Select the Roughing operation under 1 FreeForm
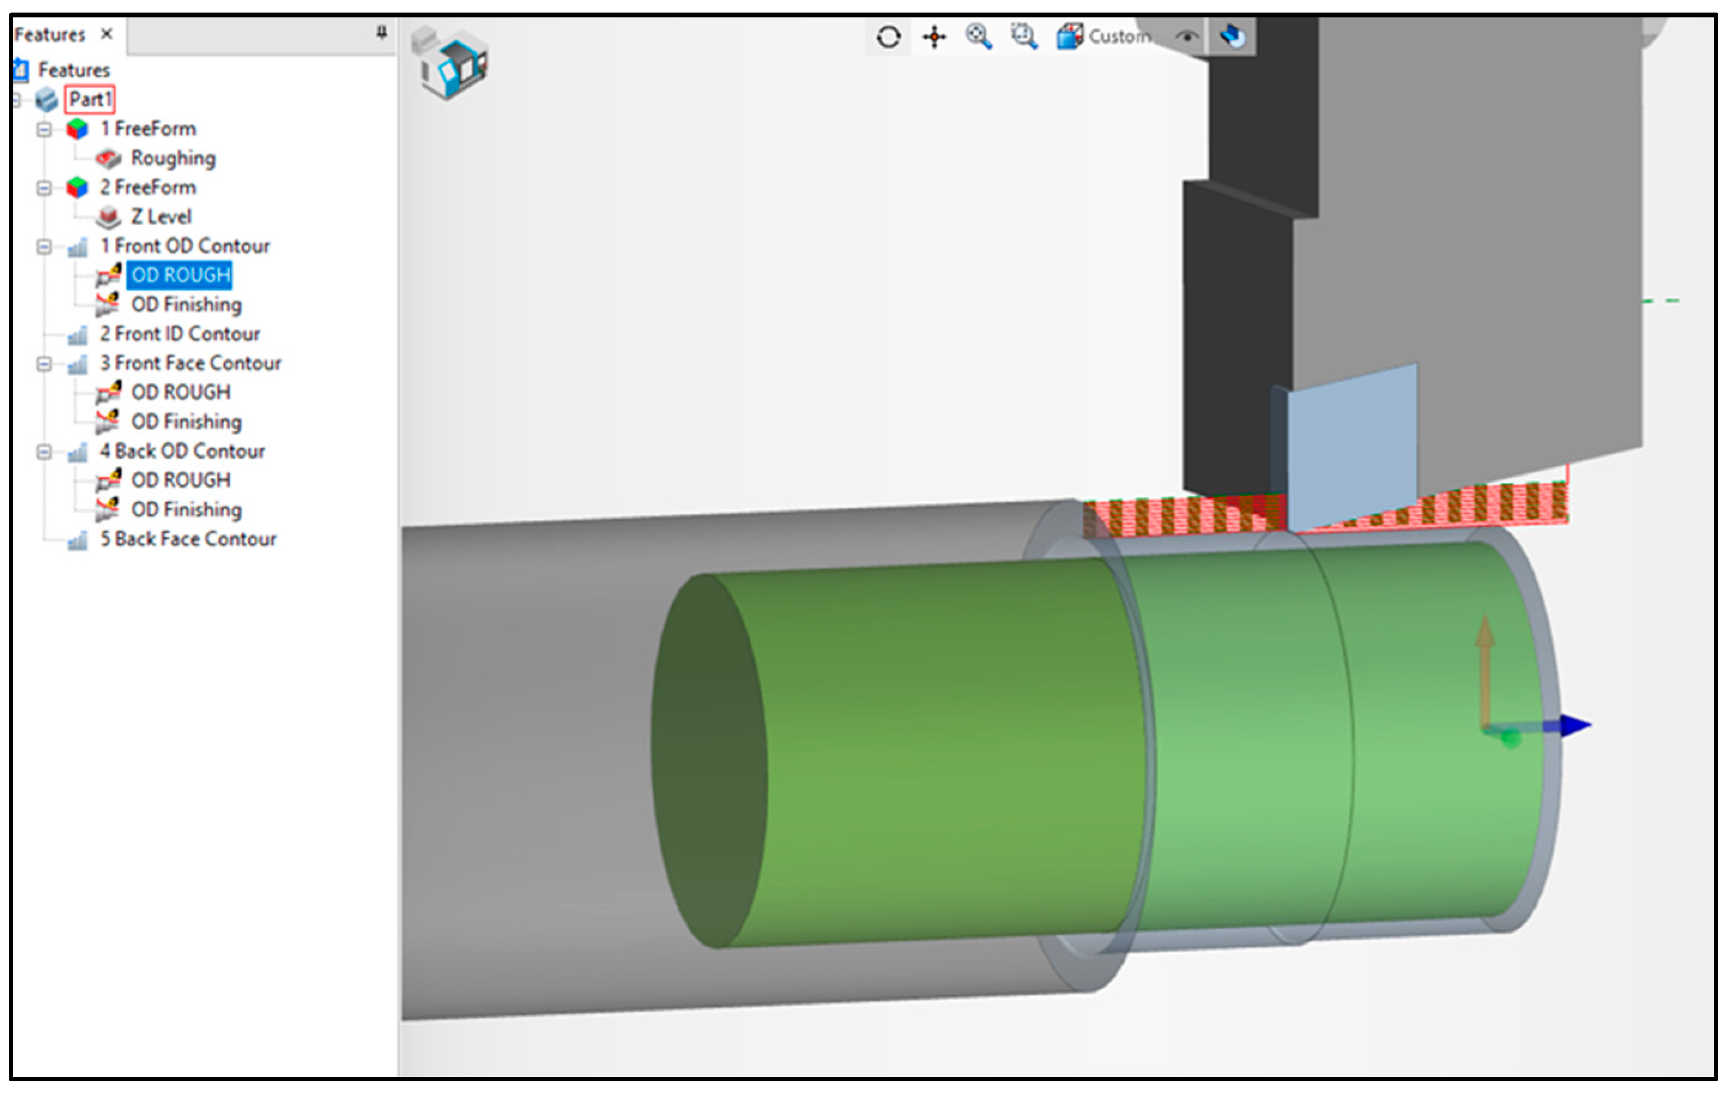Viewport: 1730px width, 1095px height. pos(173,158)
